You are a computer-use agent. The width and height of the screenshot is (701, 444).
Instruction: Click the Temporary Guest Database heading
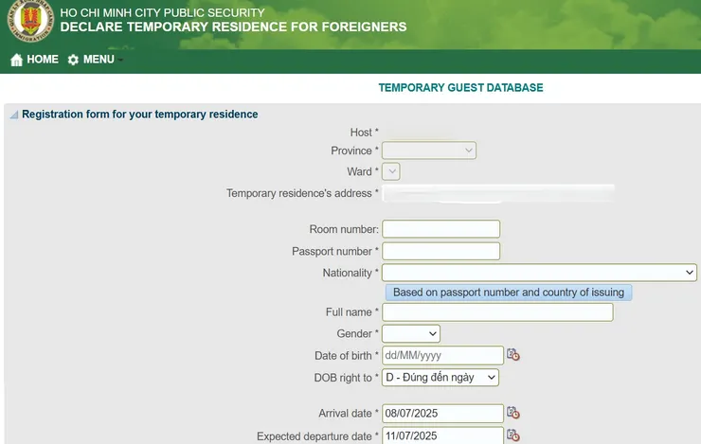click(460, 88)
